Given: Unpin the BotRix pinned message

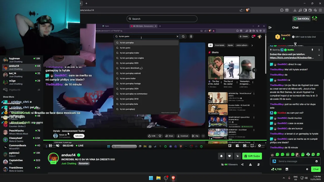Looking at the screenshot, I should (312, 50).
